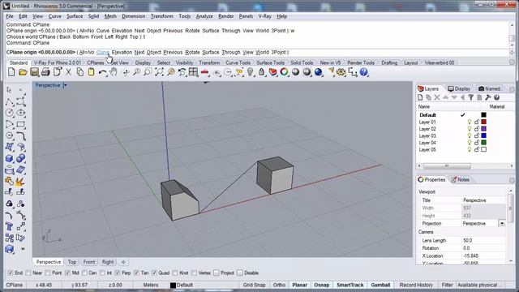Click the blue Help question mark icon

[364, 72]
